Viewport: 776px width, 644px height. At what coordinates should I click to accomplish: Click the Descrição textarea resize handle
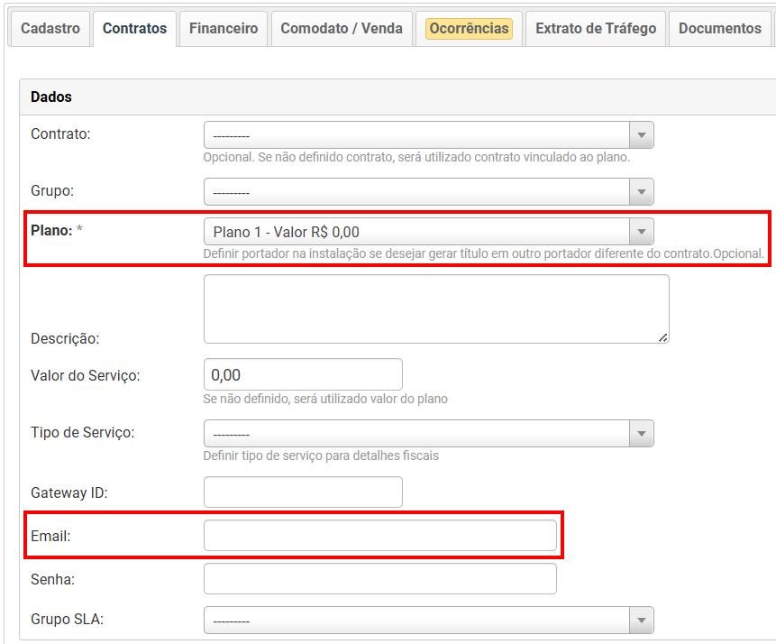tap(663, 337)
